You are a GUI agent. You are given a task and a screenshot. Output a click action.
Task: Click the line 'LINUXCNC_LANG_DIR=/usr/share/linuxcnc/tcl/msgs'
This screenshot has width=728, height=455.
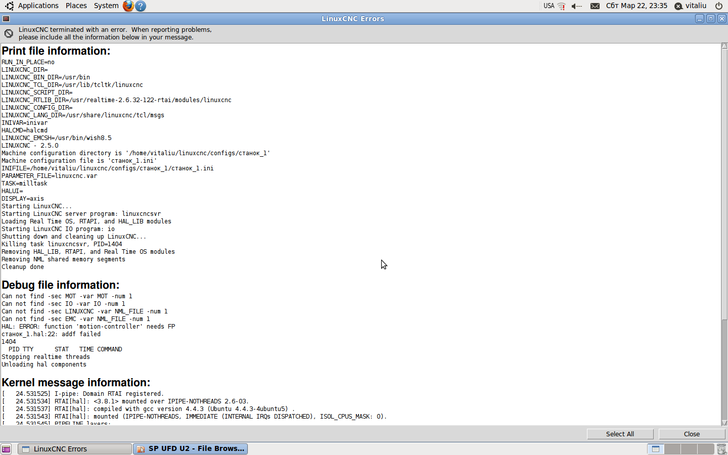tap(83, 115)
